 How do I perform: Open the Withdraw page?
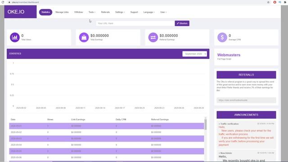(78, 12)
